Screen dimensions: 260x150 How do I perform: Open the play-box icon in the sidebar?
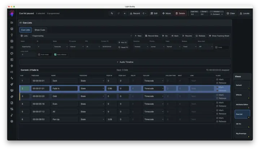[12, 59]
